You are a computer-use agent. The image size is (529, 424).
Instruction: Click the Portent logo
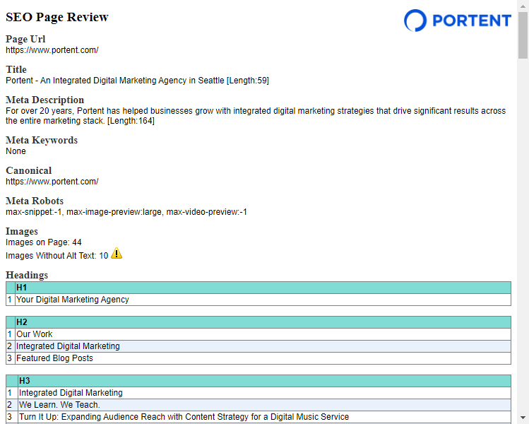458,20
